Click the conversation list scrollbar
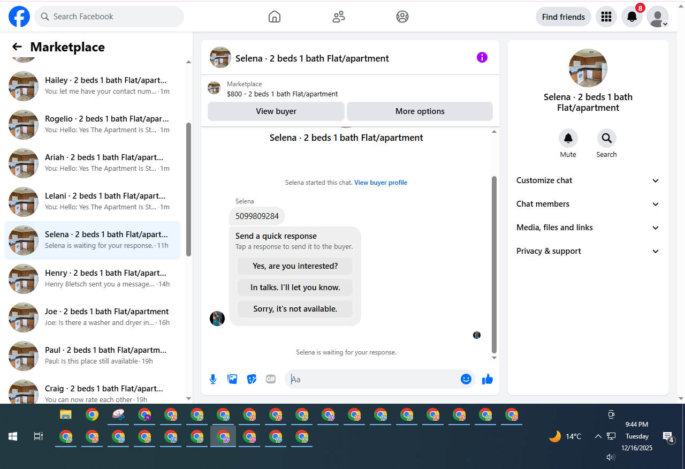The image size is (685, 469). [188, 189]
